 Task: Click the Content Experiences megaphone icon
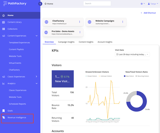3,36
